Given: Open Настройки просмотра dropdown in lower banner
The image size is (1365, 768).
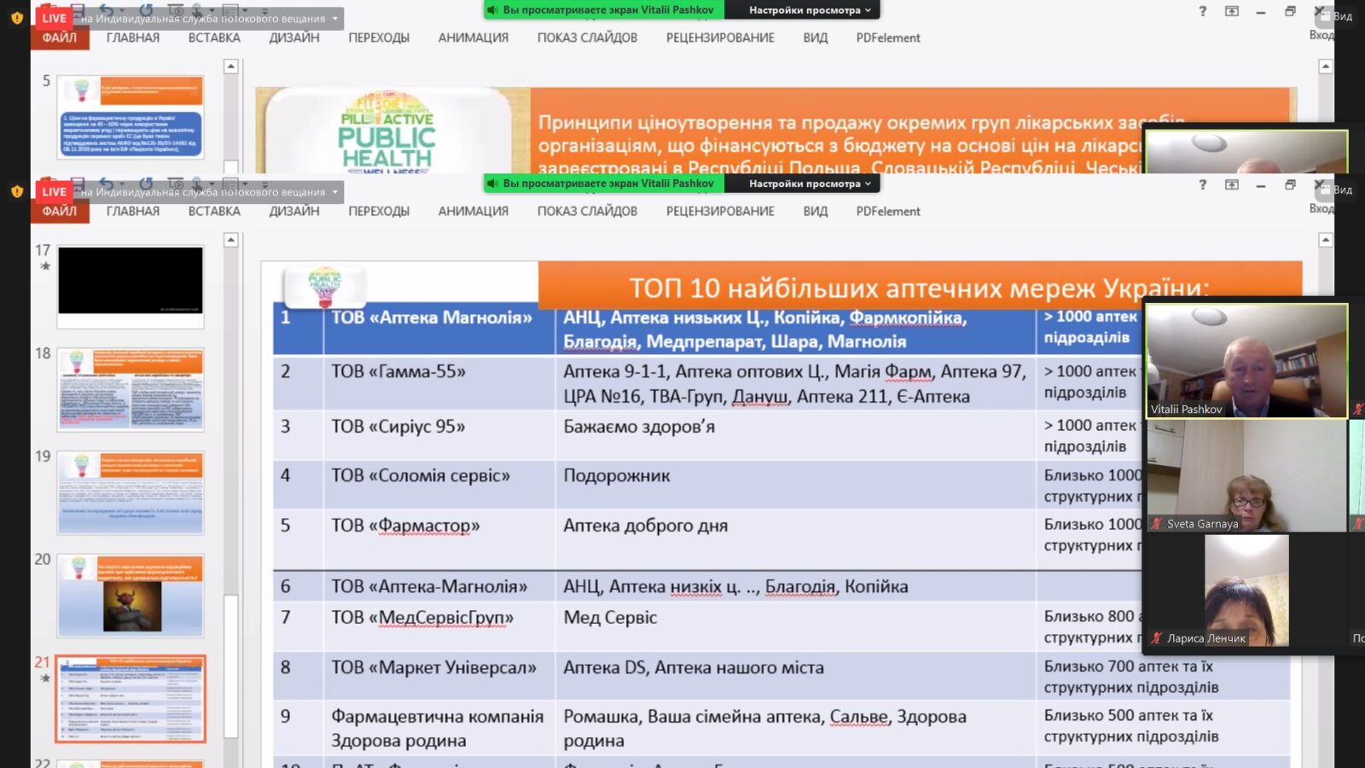Looking at the screenshot, I should point(810,183).
